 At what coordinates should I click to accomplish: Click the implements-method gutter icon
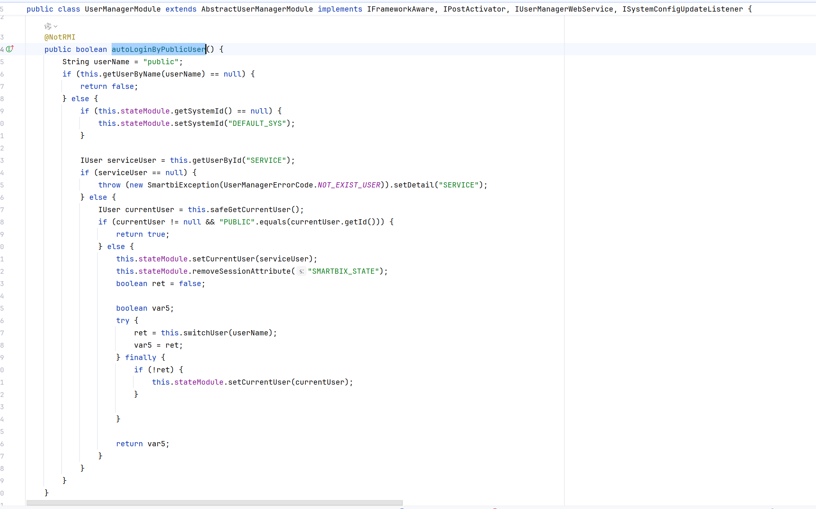[x=10, y=49]
